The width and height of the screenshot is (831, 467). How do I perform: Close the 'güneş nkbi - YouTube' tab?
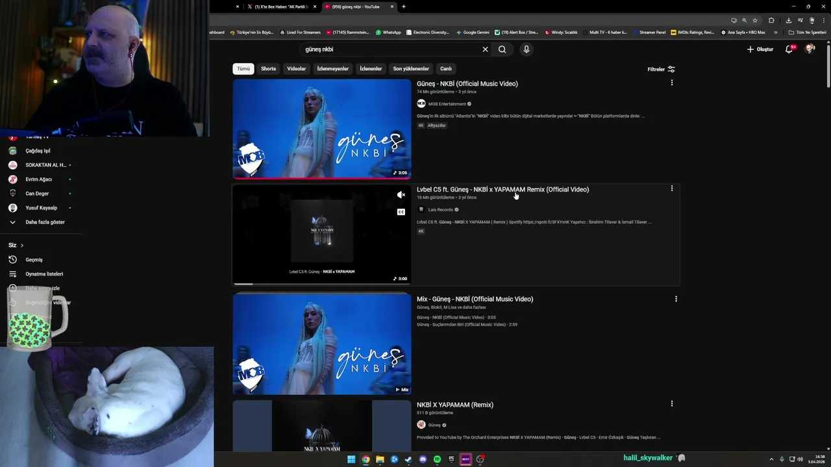pyautogui.click(x=391, y=6)
